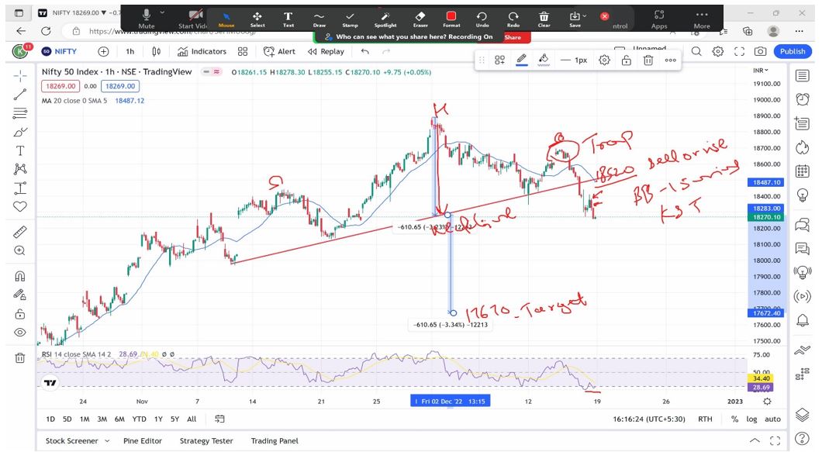Image resolution: width=822 pixels, height=452 pixels.
Task: Open the alerts clock icon
Action: coord(802,99)
